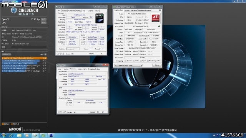Switch lower CPU-Z window to Graphics tab
This screenshot has width=246, height=138.
click(x=92, y=69)
